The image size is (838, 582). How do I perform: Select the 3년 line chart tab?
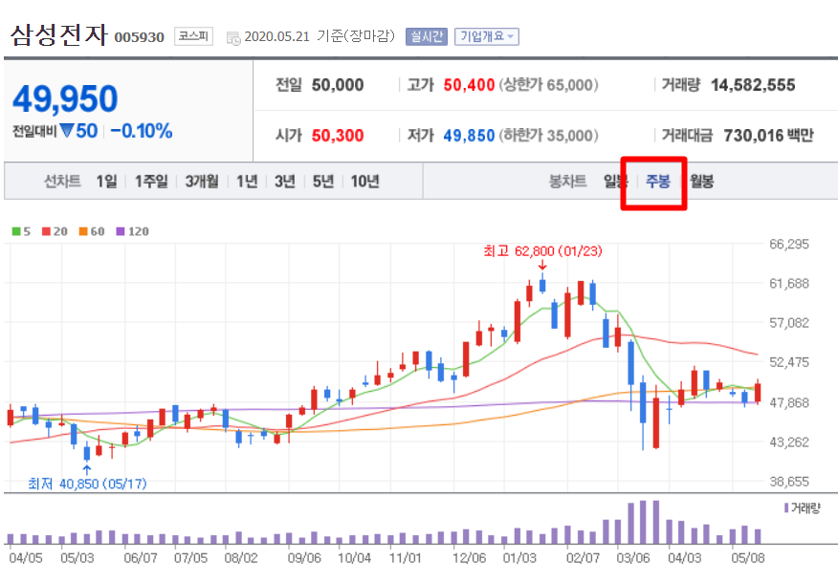point(285,182)
